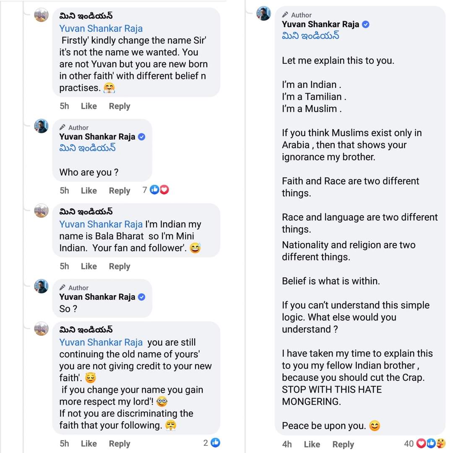This screenshot has height=453, width=453.
Task: Click the verified blue checkmark beside Yuvan Shankar Raja
Action: point(365,24)
